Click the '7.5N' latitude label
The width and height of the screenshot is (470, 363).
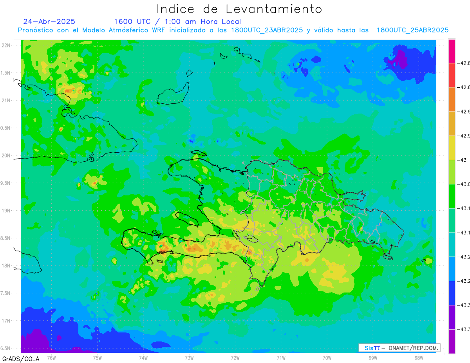(x=6, y=293)
